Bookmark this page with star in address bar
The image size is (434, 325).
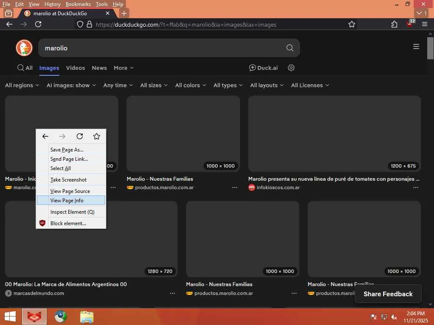coord(351,24)
